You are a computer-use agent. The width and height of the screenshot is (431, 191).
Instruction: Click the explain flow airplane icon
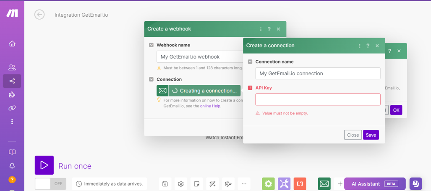coord(228,184)
